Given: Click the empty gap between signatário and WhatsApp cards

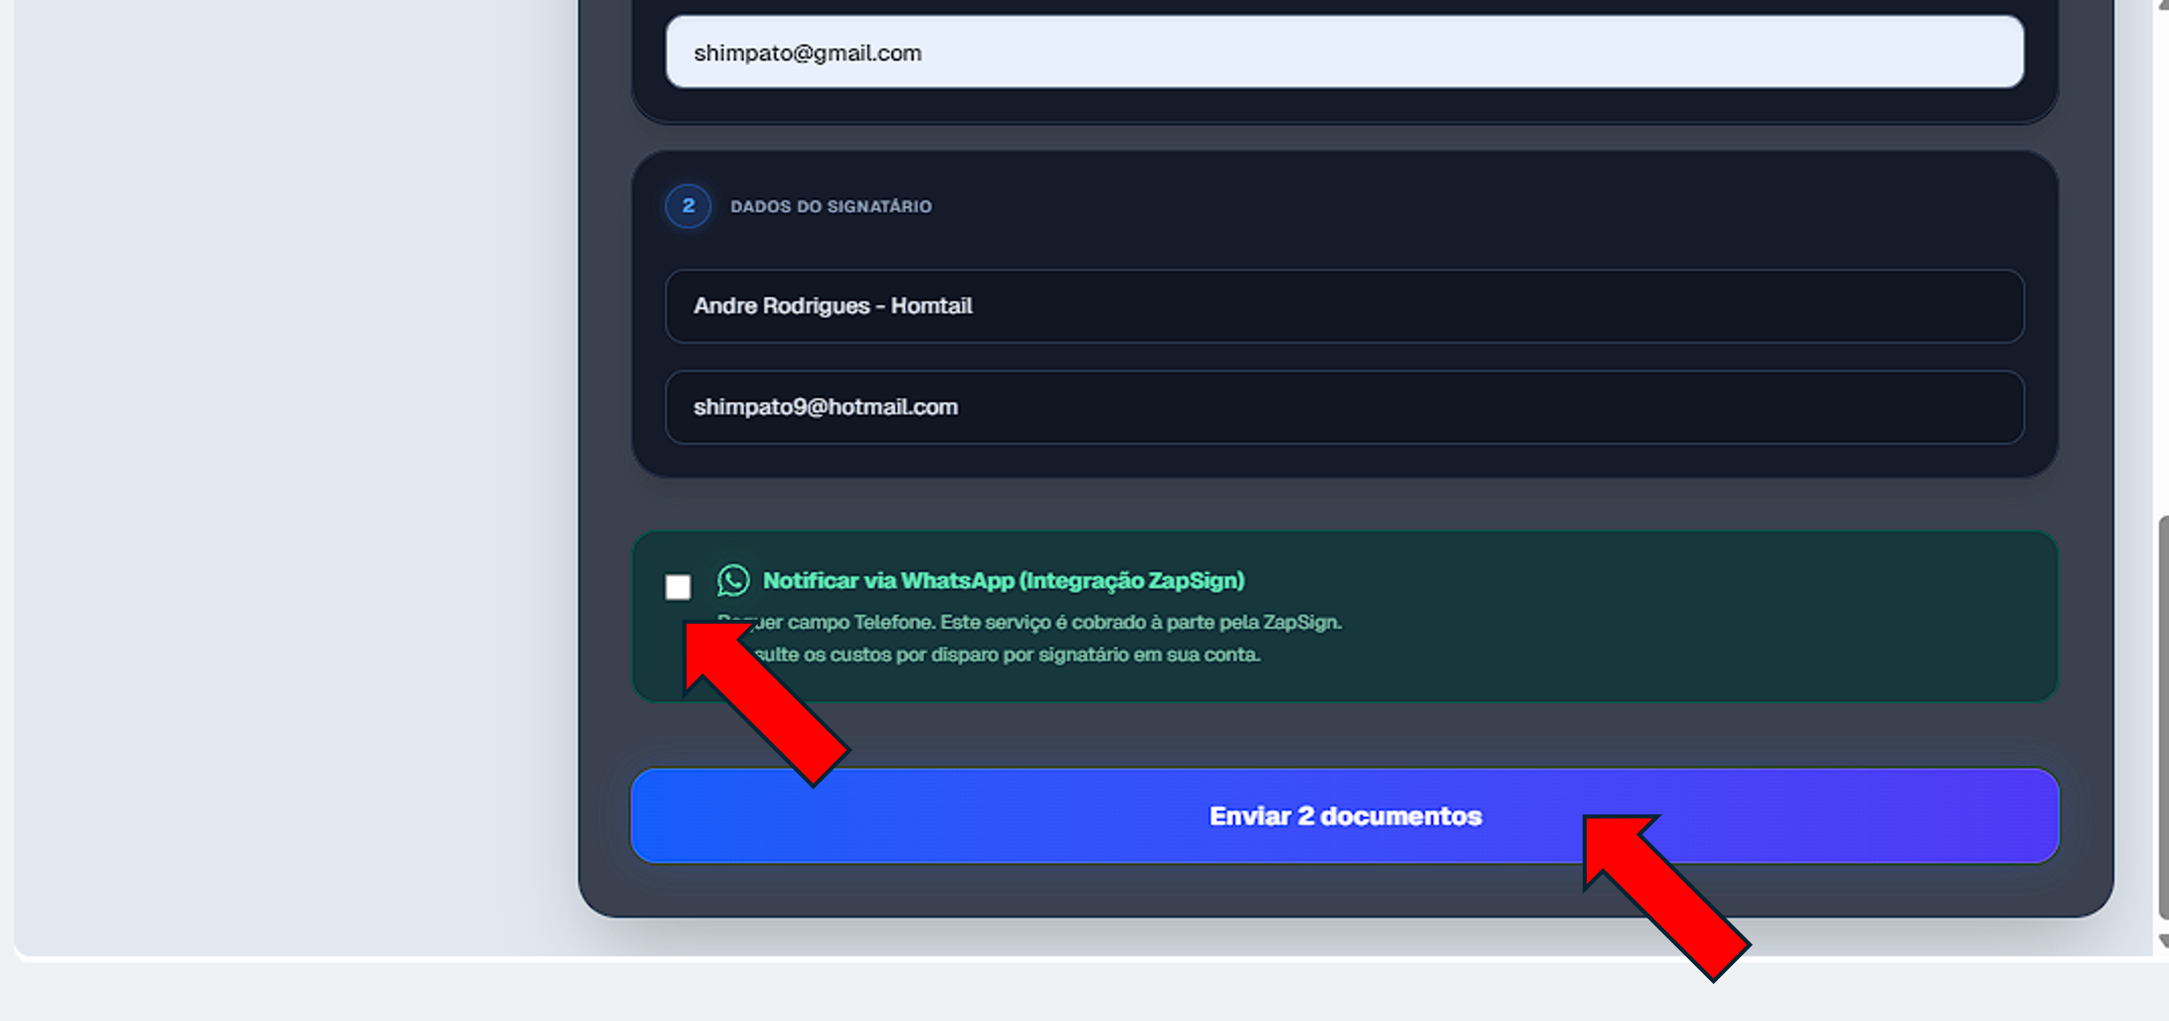Looking at the screenshot, I should point(1344,505).
